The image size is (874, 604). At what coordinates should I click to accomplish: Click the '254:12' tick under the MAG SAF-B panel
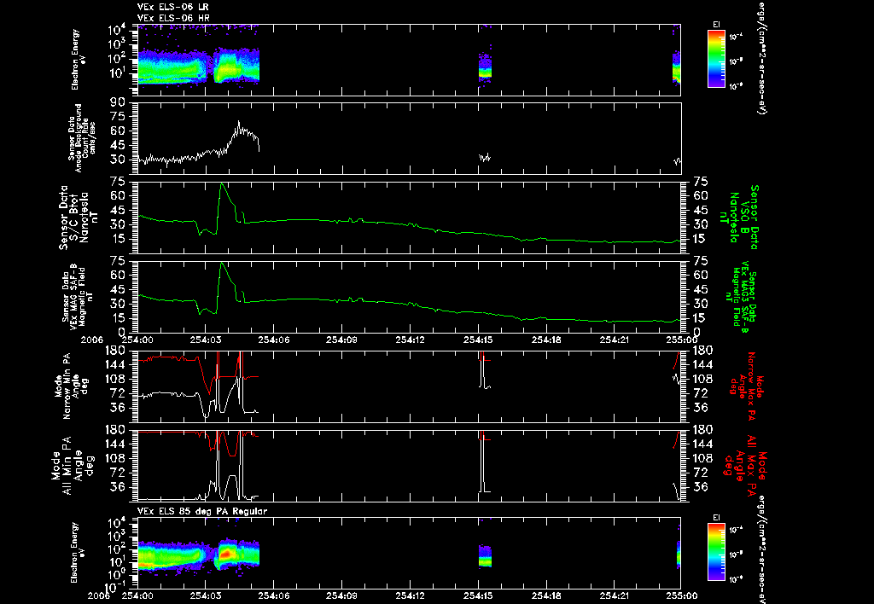click(411, 340)
